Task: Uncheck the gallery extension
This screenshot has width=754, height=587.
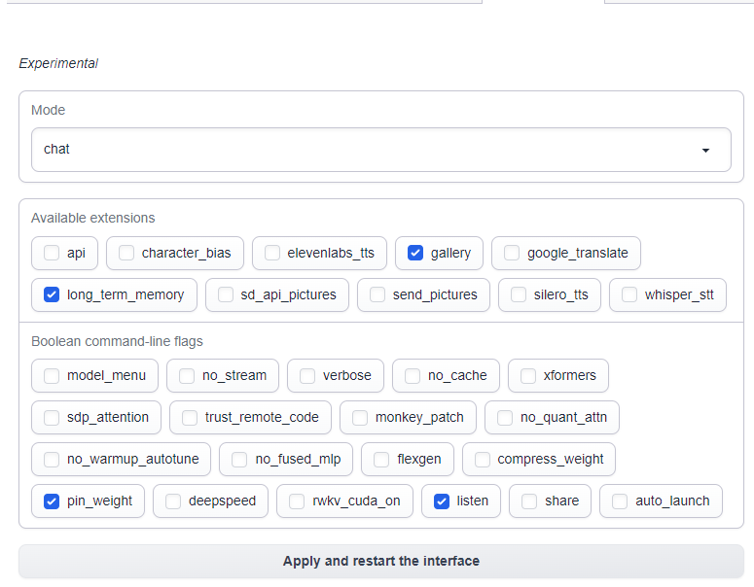Action: (415, 253)
